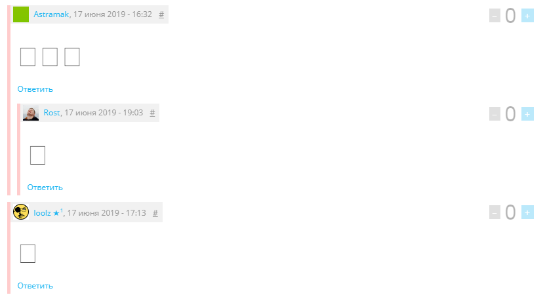Downvote Rost's comment with minus button
This screenshot has height=297, width=547.
tap(495, 114)
